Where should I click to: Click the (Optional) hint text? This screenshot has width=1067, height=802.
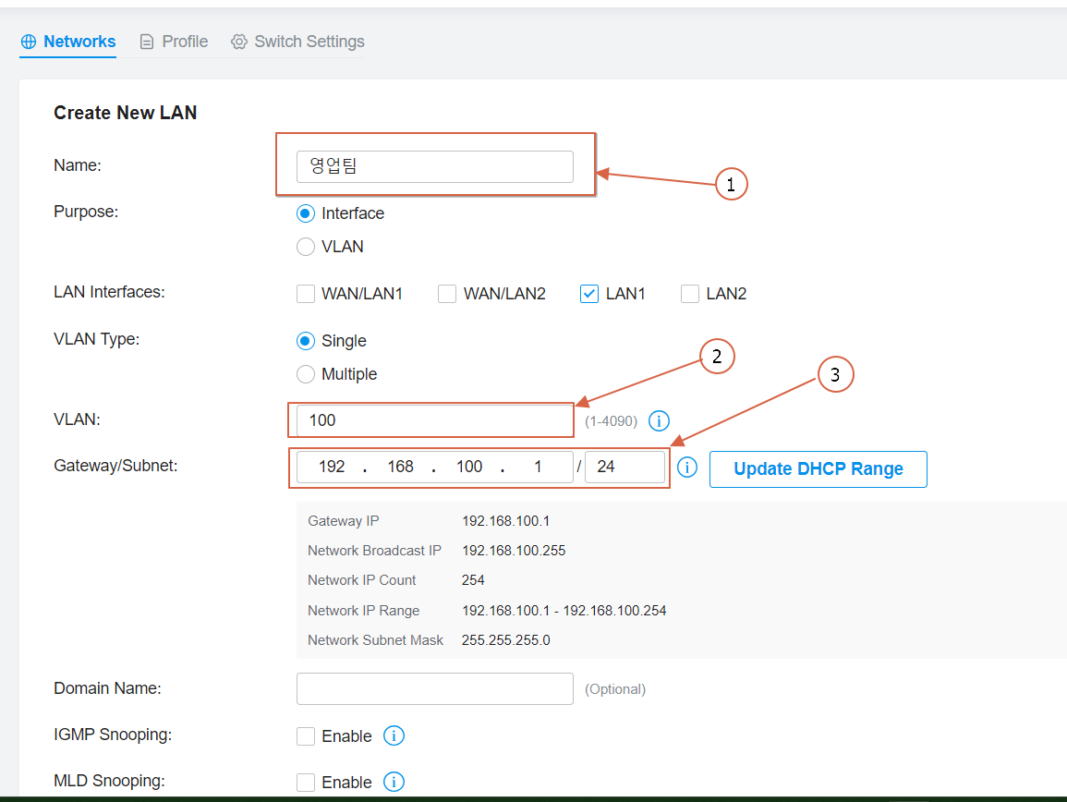click(x=615, y=689)
